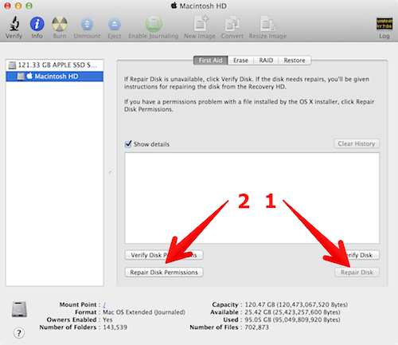398x345 pixels.
Task: Click the green zoom window button
Action: (29, 6)
